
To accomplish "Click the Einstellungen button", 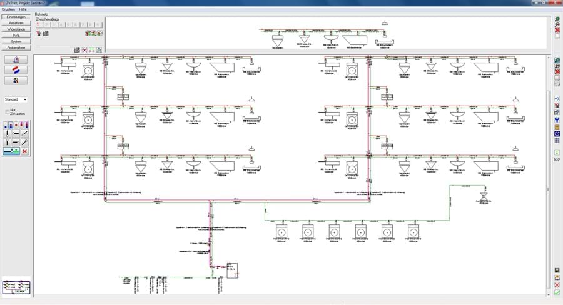I will click(16, 17).
